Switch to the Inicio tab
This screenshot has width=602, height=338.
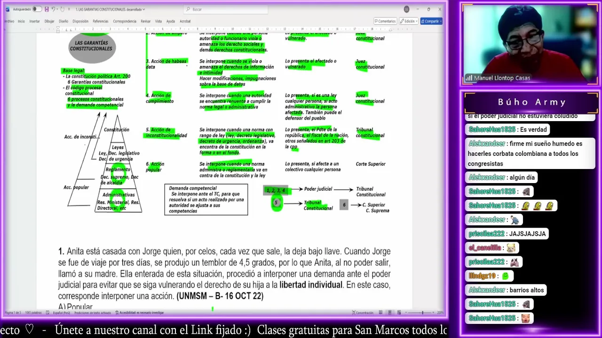coord(21,21)
